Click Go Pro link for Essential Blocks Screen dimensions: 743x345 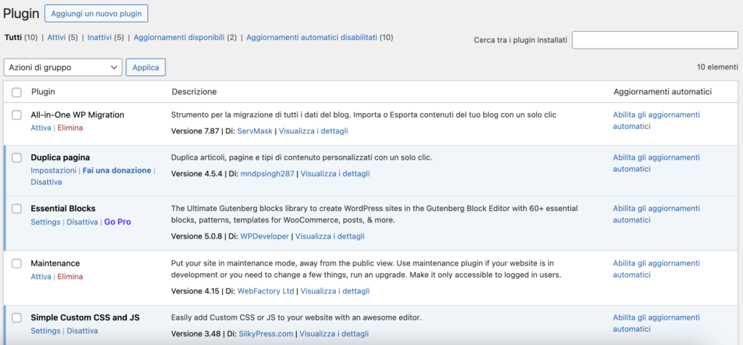118,222
